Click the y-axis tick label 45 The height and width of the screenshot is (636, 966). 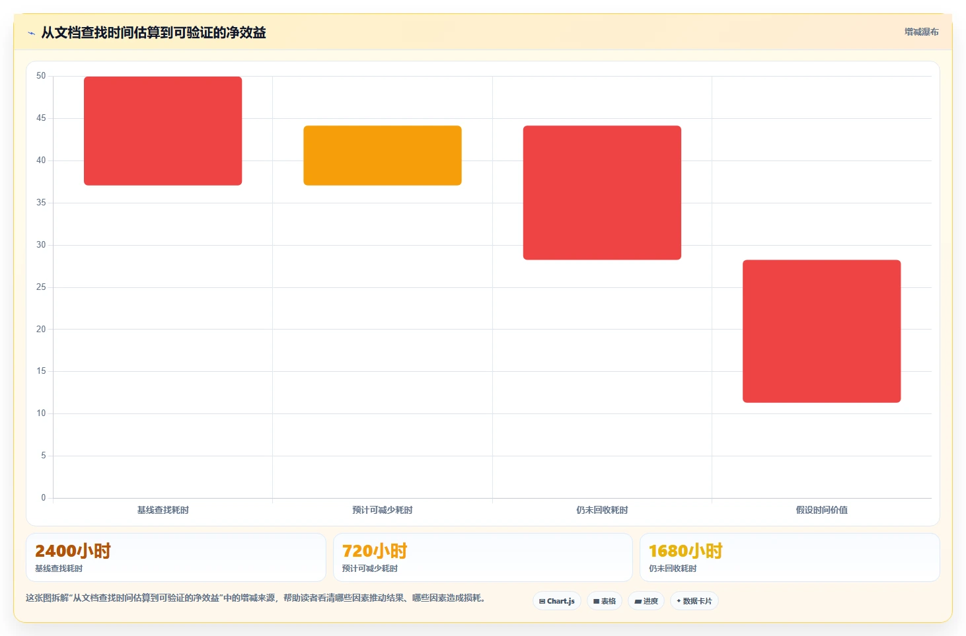pos(41,118)
